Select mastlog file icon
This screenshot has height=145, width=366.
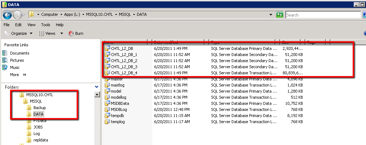click(x=107, y=85)
